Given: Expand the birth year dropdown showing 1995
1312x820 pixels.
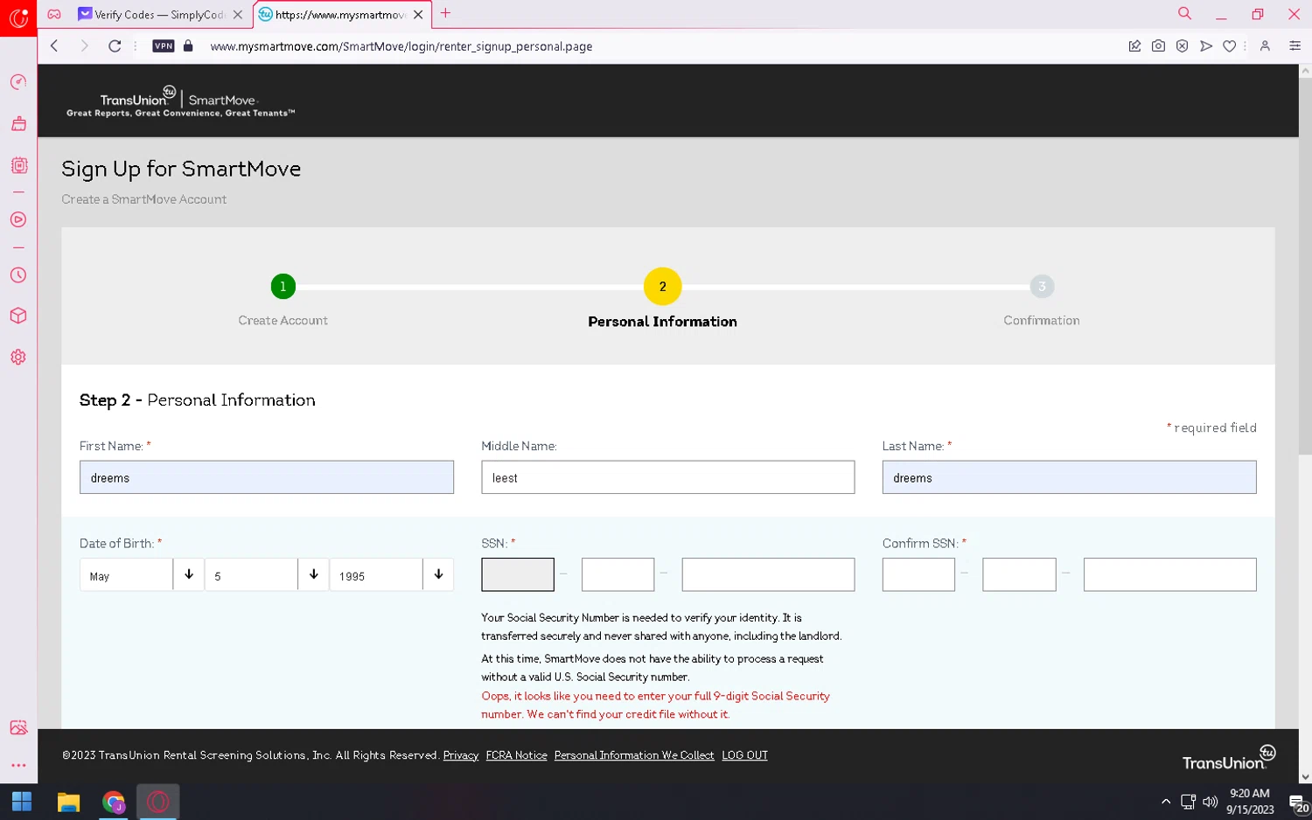Looking at the screenshot, I should 392,575.
